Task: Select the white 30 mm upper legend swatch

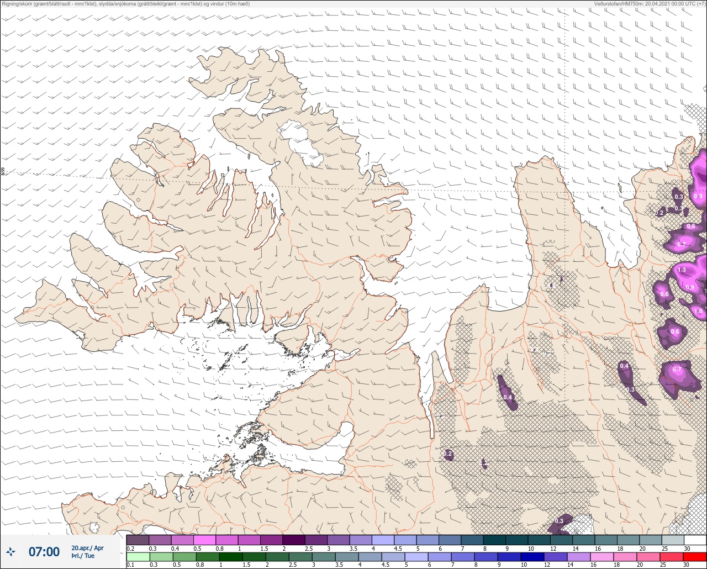Action: click(695, 540)
